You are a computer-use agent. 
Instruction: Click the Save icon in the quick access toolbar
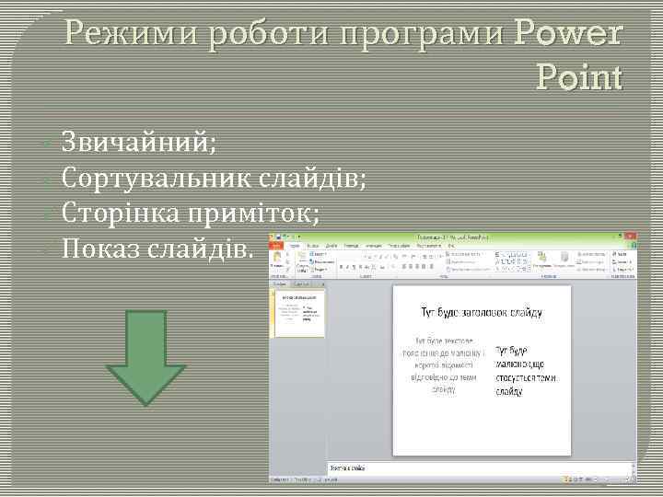tap(279, 237)
